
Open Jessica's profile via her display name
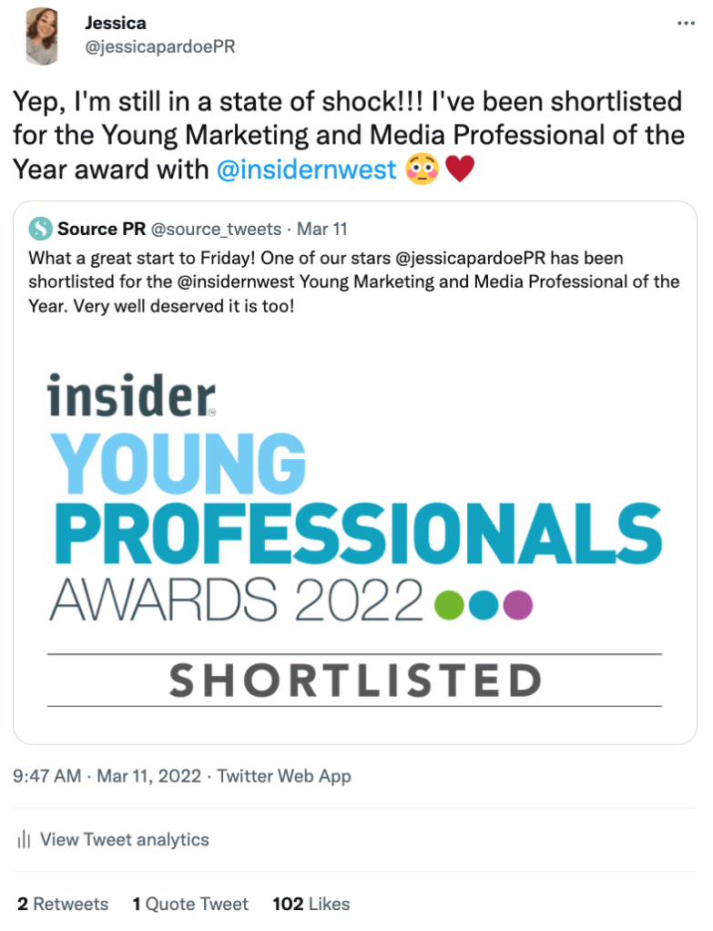[x=117, y=23]
